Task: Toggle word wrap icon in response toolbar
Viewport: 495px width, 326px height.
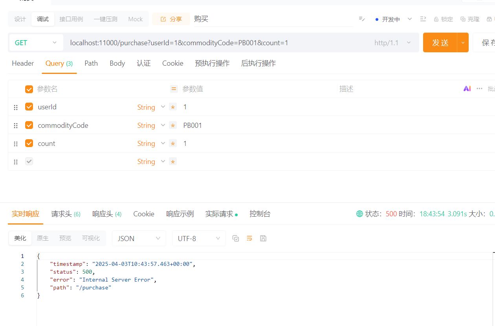Action: [249, 238]
